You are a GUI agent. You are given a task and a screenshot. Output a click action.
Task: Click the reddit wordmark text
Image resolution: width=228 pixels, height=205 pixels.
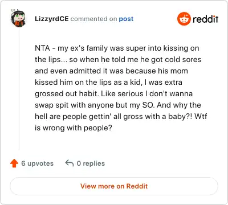coord(205,19)
